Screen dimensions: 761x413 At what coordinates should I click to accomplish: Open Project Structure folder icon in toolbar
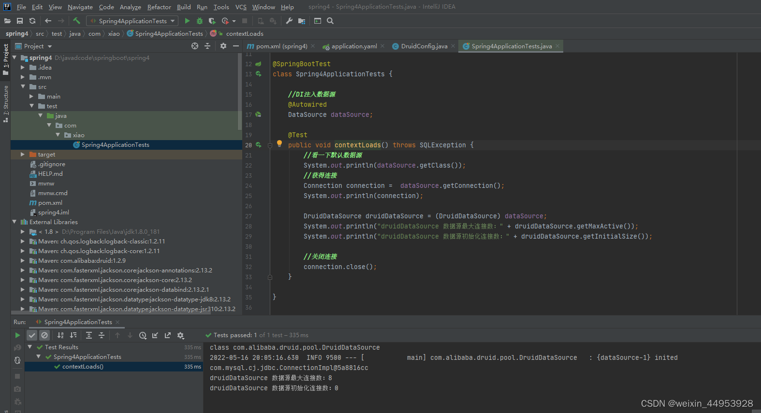(302, 21)
